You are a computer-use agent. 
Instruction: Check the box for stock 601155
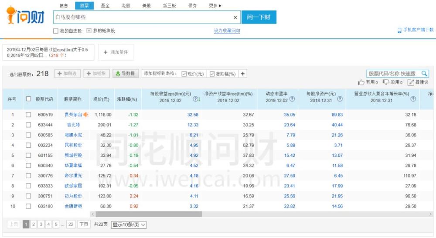click(28, 155)
